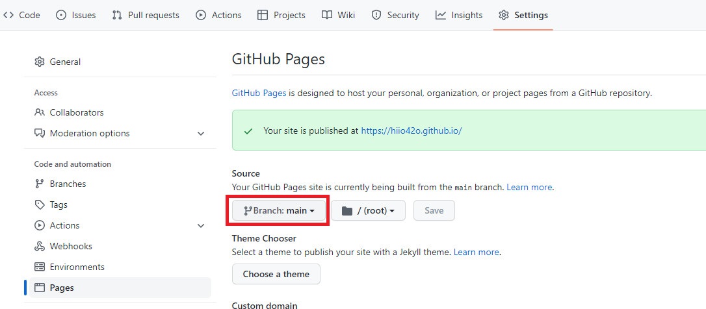Viewport: 706px width, 309px height.
Task: Click the Moderation options comment icon
Action: [40, 133]
